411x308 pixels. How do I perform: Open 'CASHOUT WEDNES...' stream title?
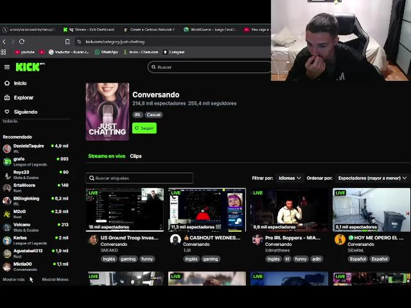pos(212,238)
